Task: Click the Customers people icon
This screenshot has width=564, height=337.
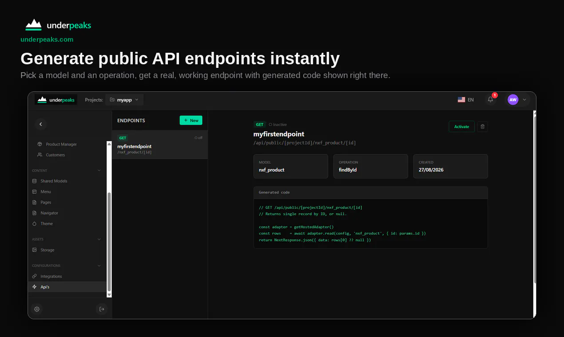Action: pos(40,155)
